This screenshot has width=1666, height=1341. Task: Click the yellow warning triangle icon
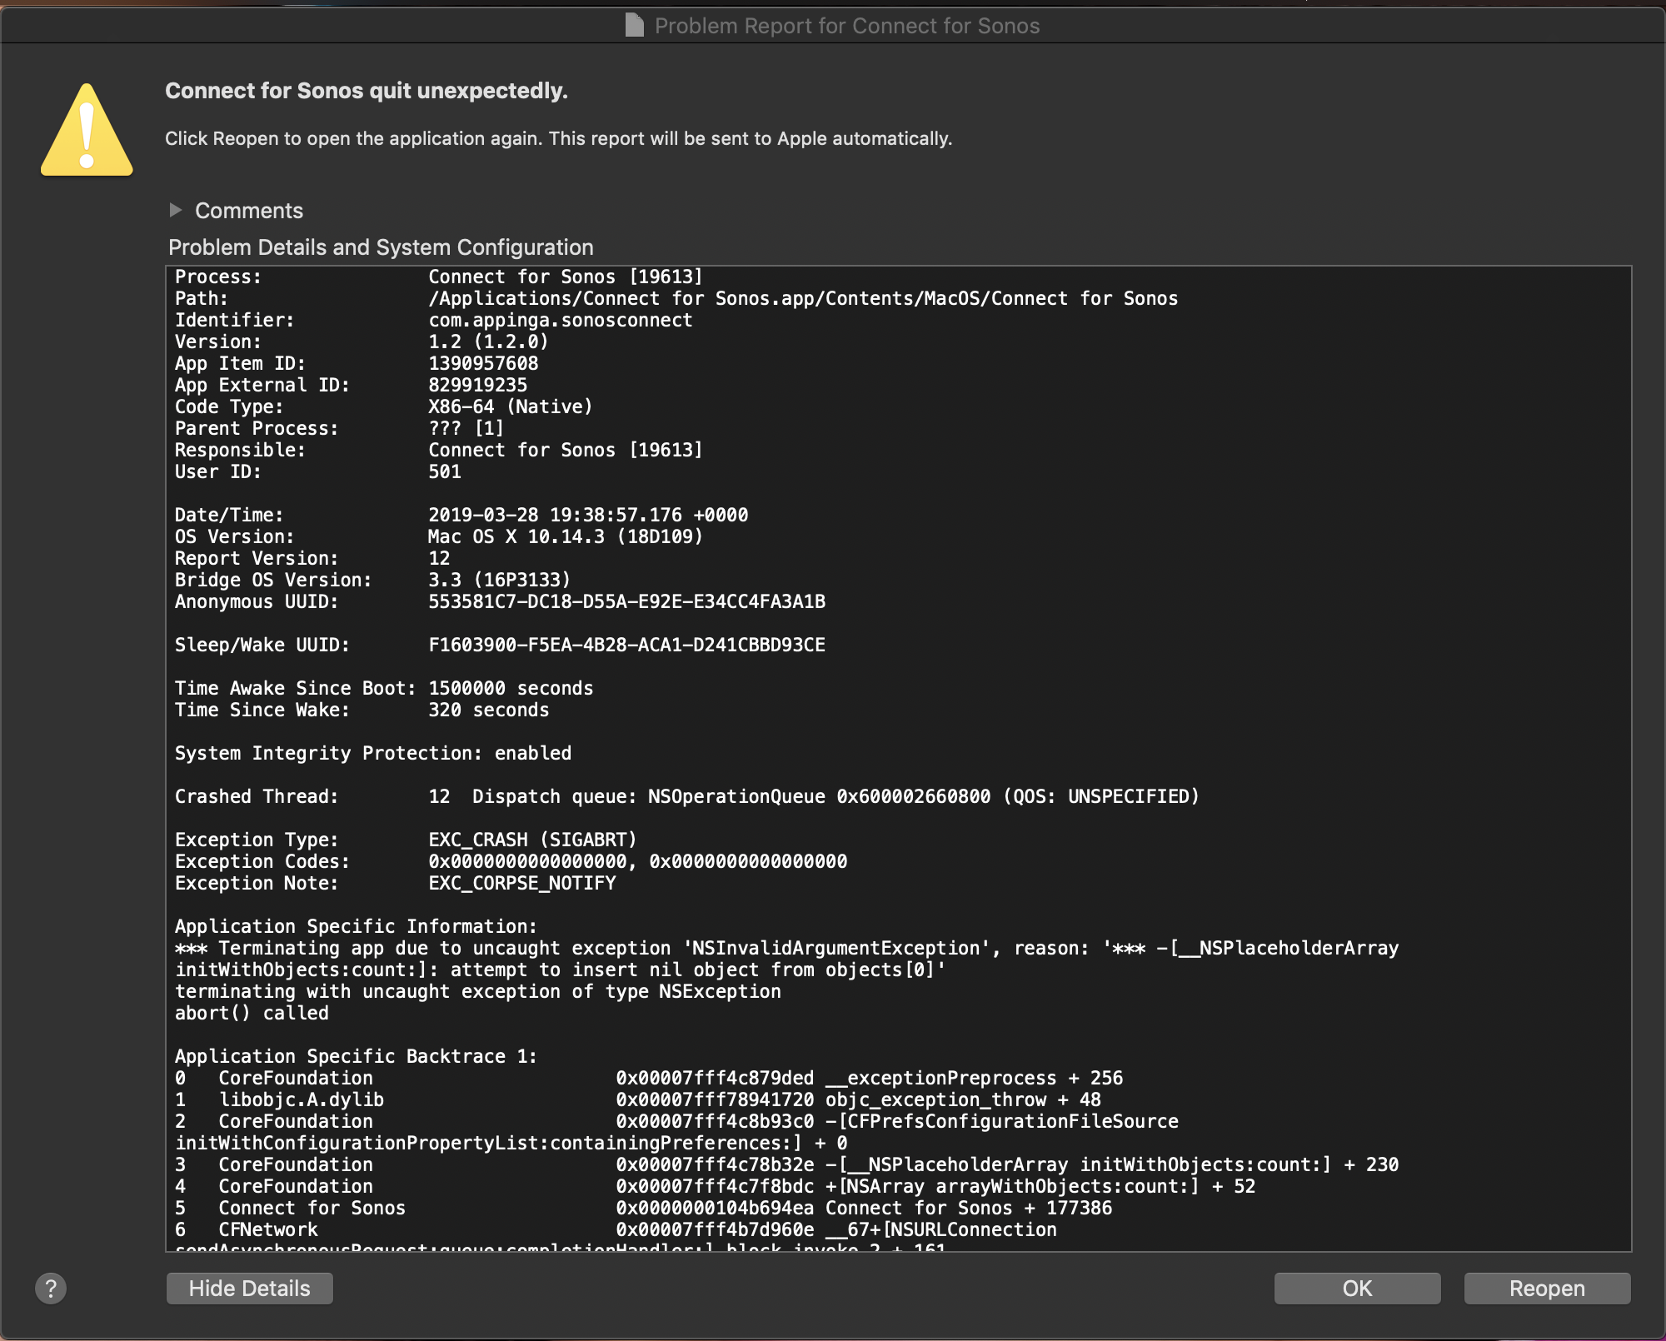[87, 130]
